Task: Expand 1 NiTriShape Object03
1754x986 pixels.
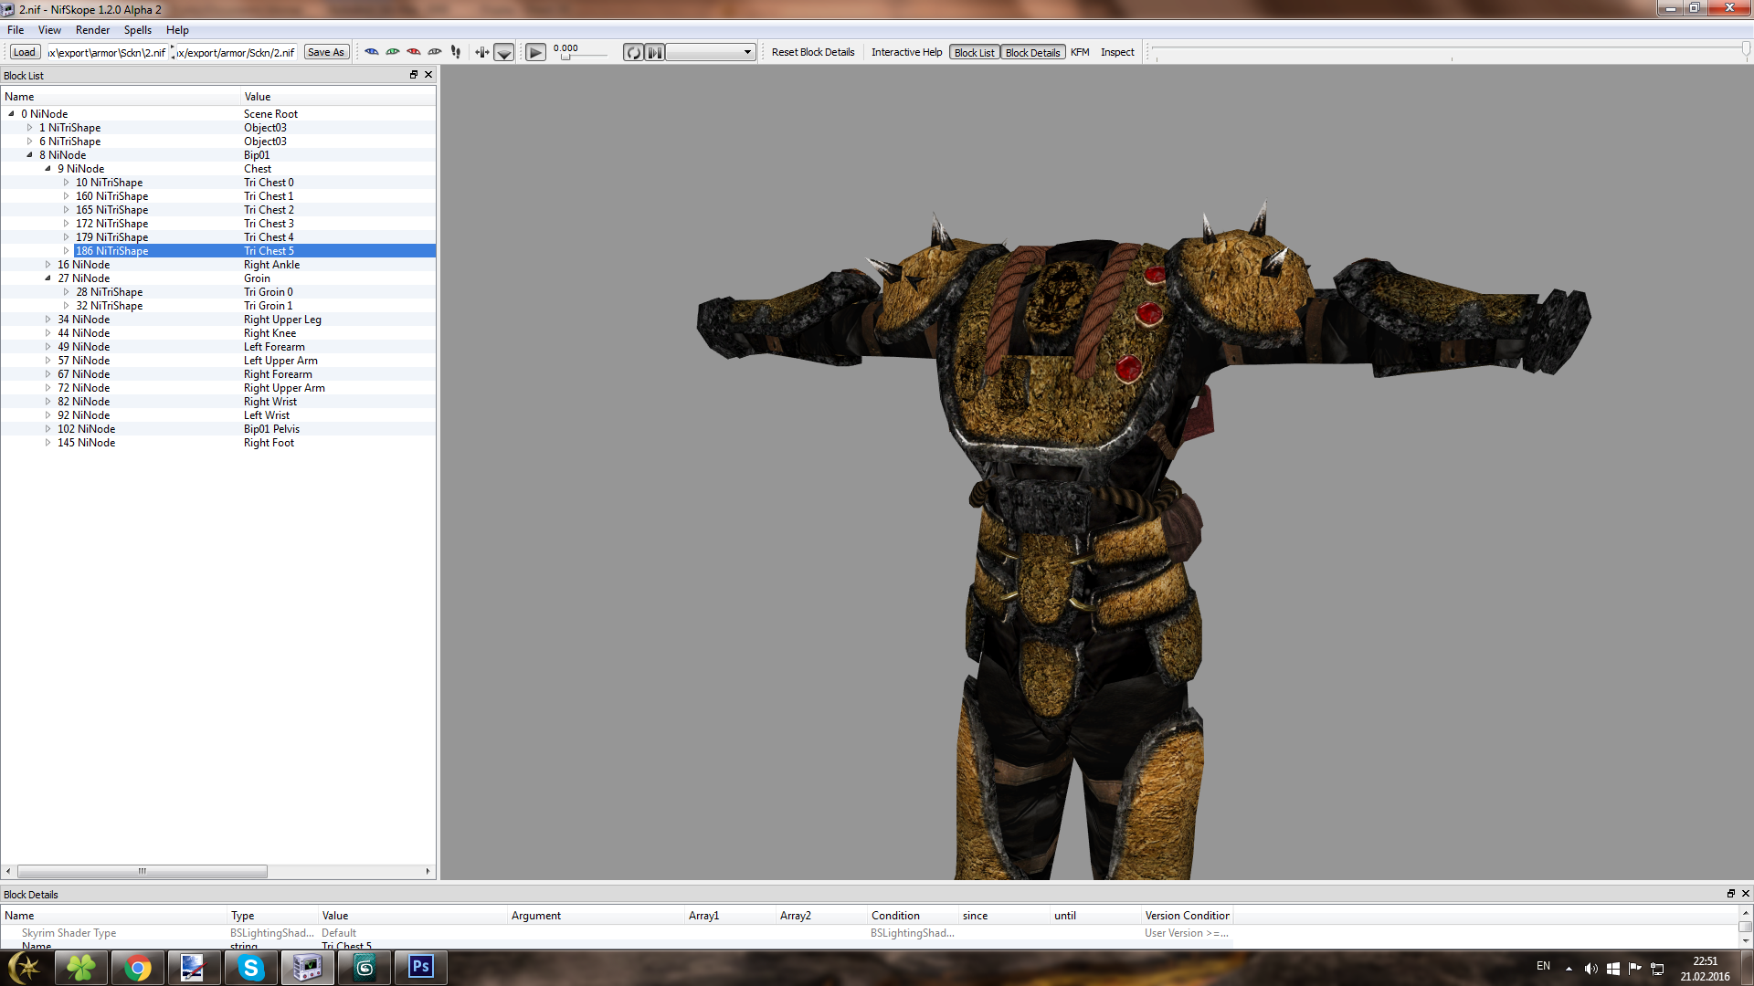Action: click(29, 128)
